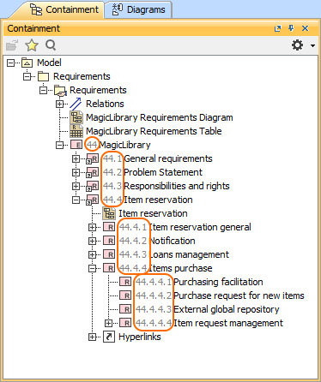The height and width of the screenshot is (382, 321).
Task: Click the greyed open folder toolbar icon
Action: [x=12, y=45]
